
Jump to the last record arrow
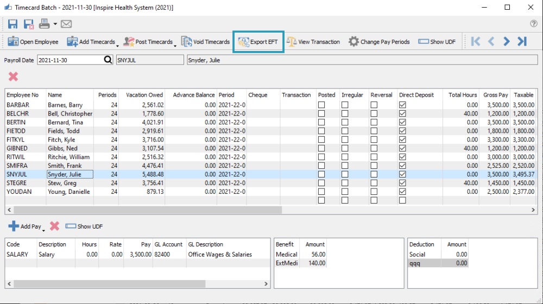[522, 42]
